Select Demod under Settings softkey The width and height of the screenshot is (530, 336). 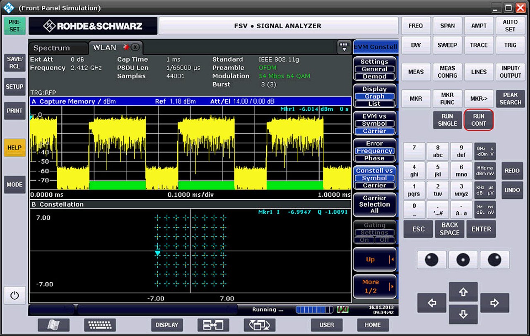pyautogui.click(x=375, y=76)
